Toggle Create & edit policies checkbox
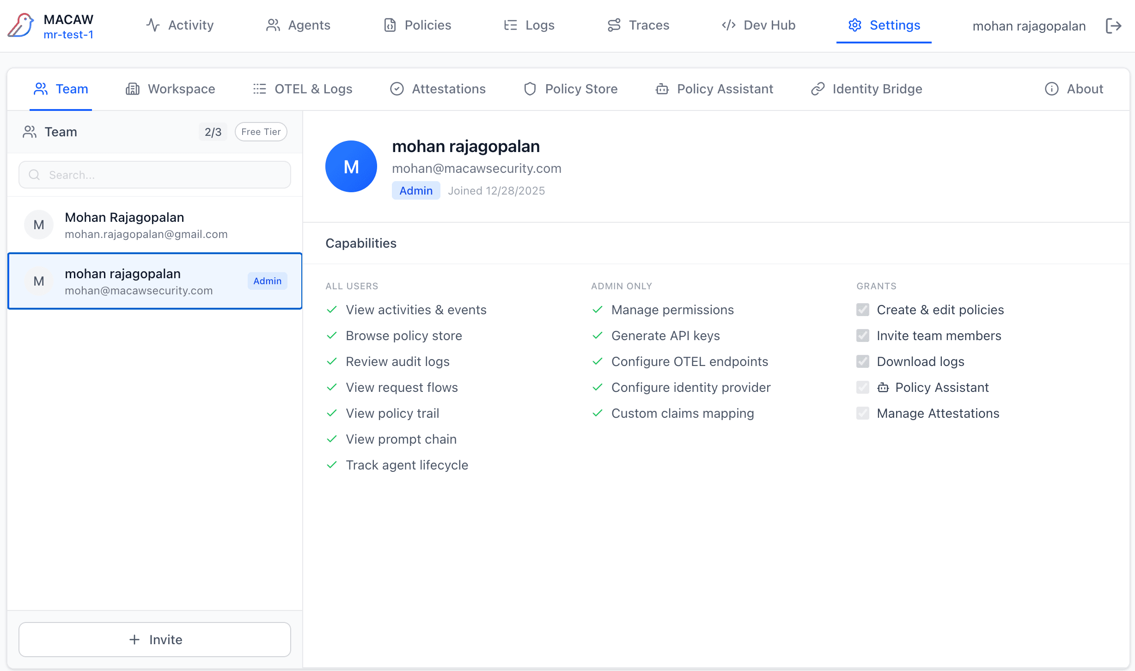This screenshot has width=1135, height=671. coord(862,310)
